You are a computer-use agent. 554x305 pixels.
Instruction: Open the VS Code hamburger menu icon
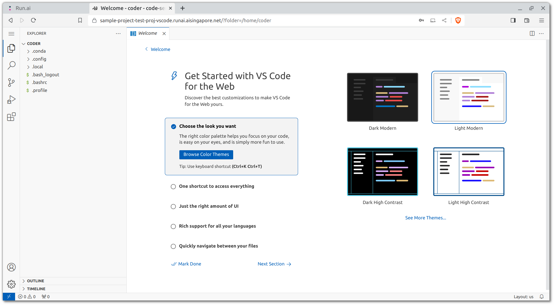(11, 34)
